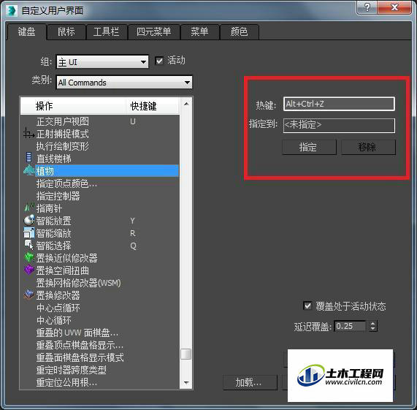Decrease the 延迟覆盖 spinner value
This screenshot has height=410, width=417.
point(373,329)
